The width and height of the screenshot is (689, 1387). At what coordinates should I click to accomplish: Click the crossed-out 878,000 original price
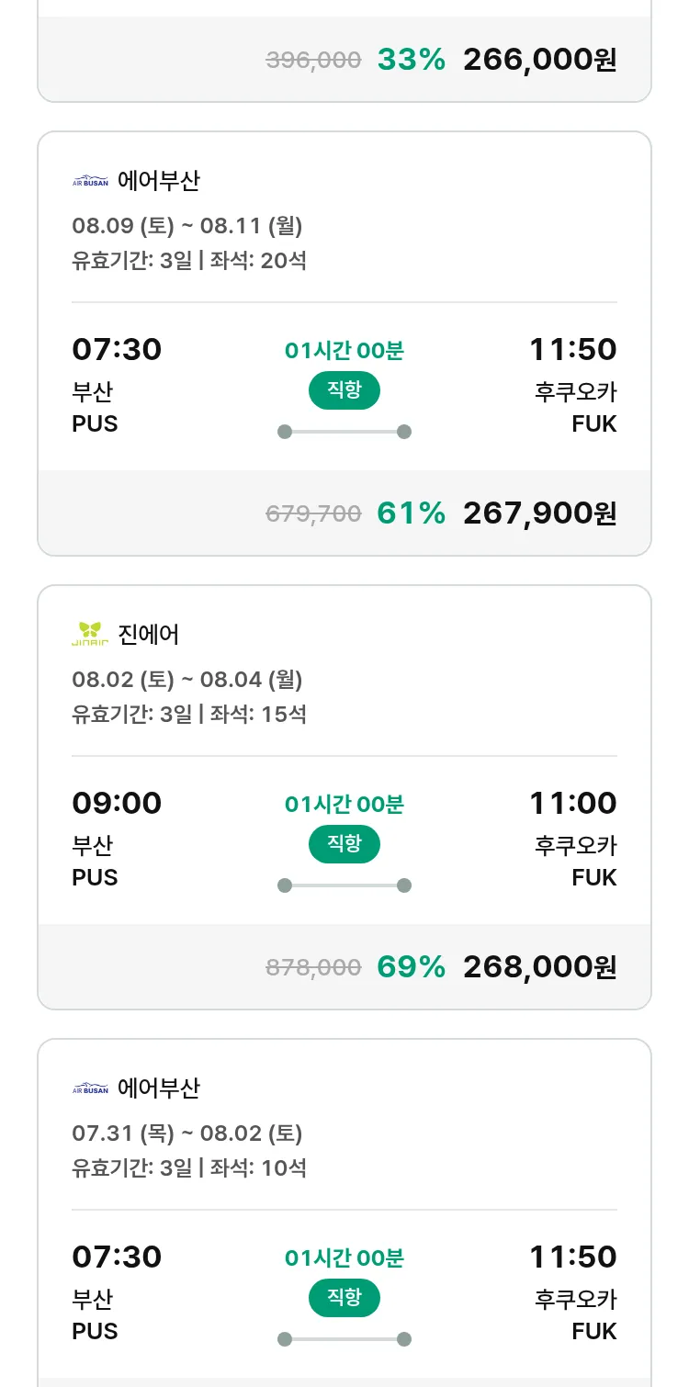[313, 967]
